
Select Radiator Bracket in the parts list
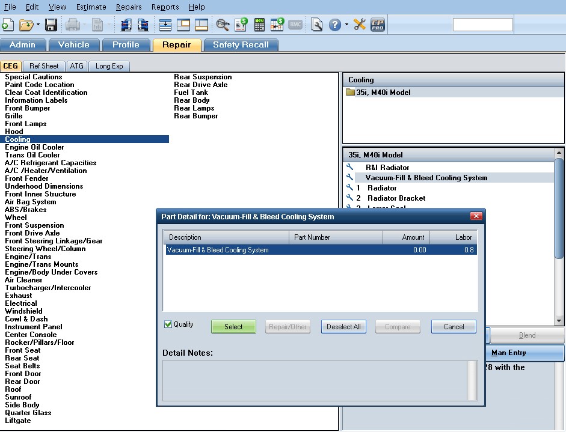coord(396,198)
